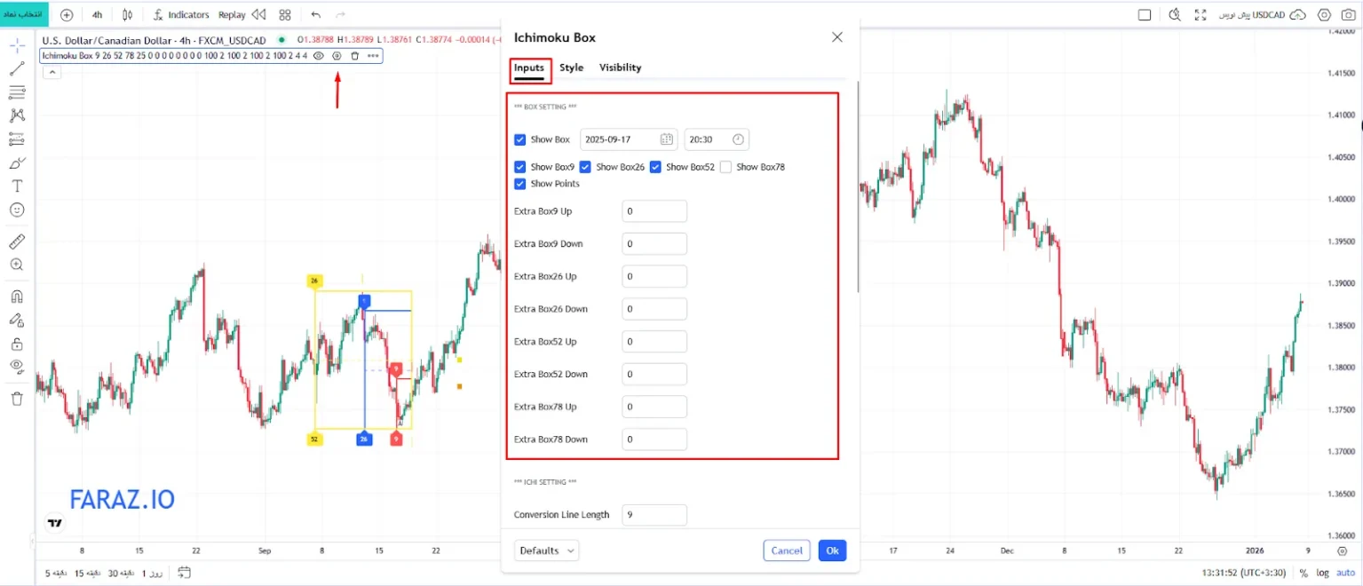Open the 4h timeframe interval selector
1363x586 pixels.
(97, 14)
